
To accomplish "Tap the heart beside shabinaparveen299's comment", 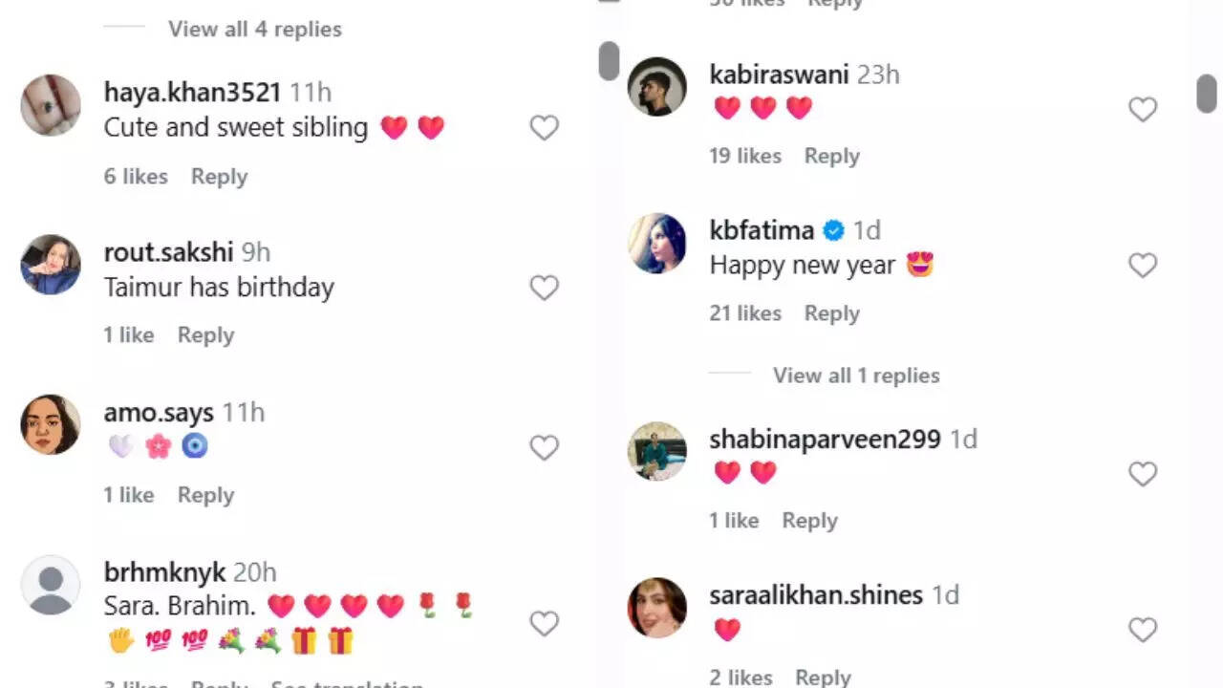I will pyautogui.click(x=1143, y=474).
